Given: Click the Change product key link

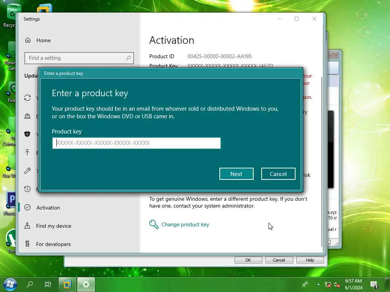Looking at the screenshot, I should pyautogui.click(x=185, y=224).
